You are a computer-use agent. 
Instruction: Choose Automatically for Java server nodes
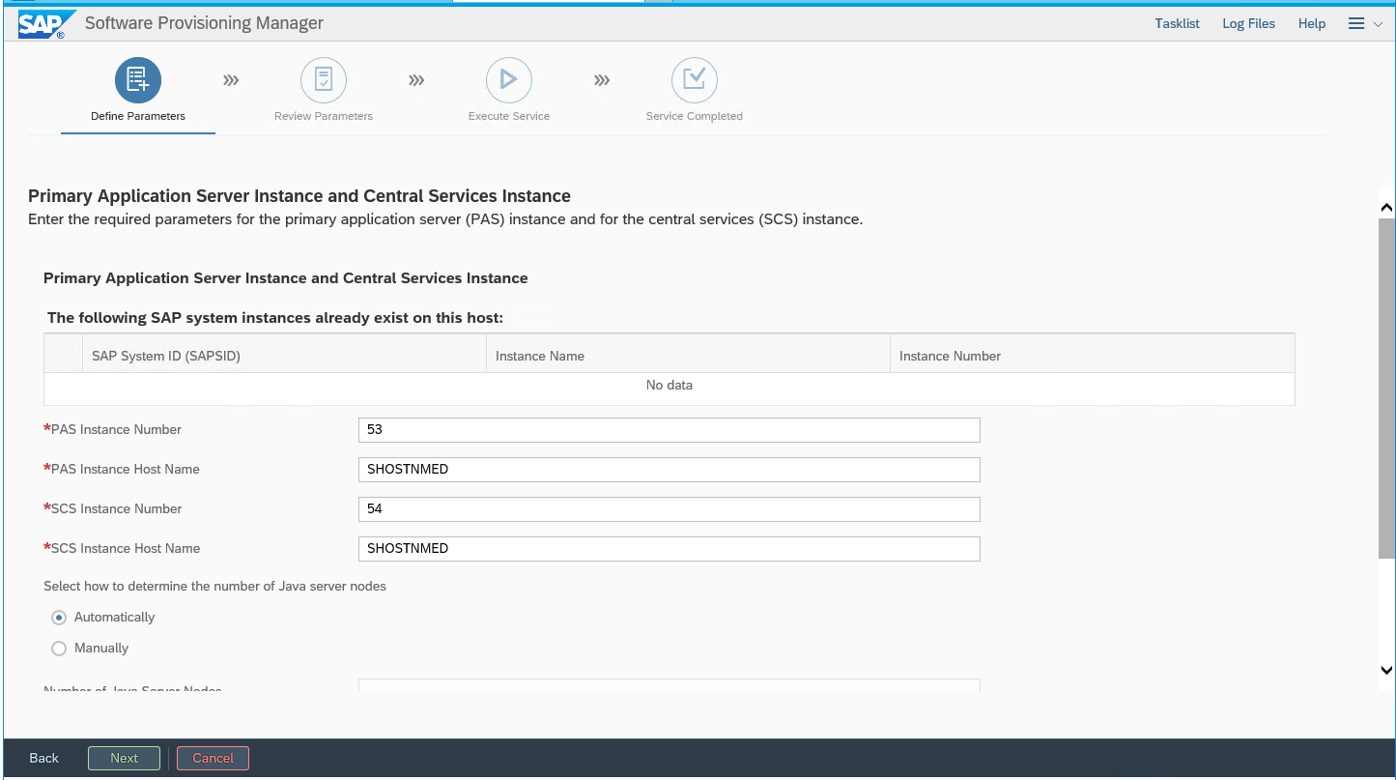[x=59, y=618]
